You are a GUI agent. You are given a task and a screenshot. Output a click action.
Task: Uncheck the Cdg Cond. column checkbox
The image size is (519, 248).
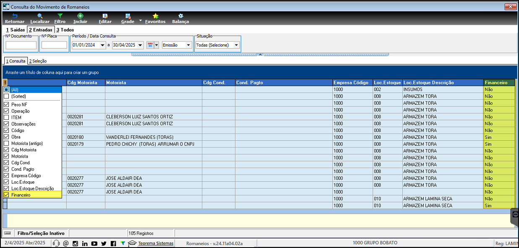6,163
